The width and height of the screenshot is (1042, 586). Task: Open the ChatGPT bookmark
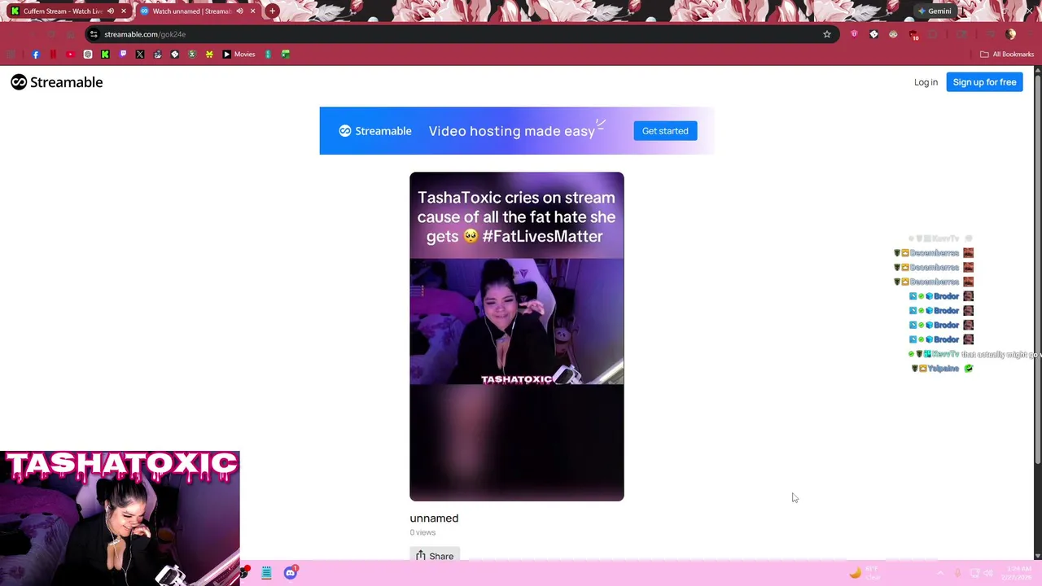tap(88, 55)
